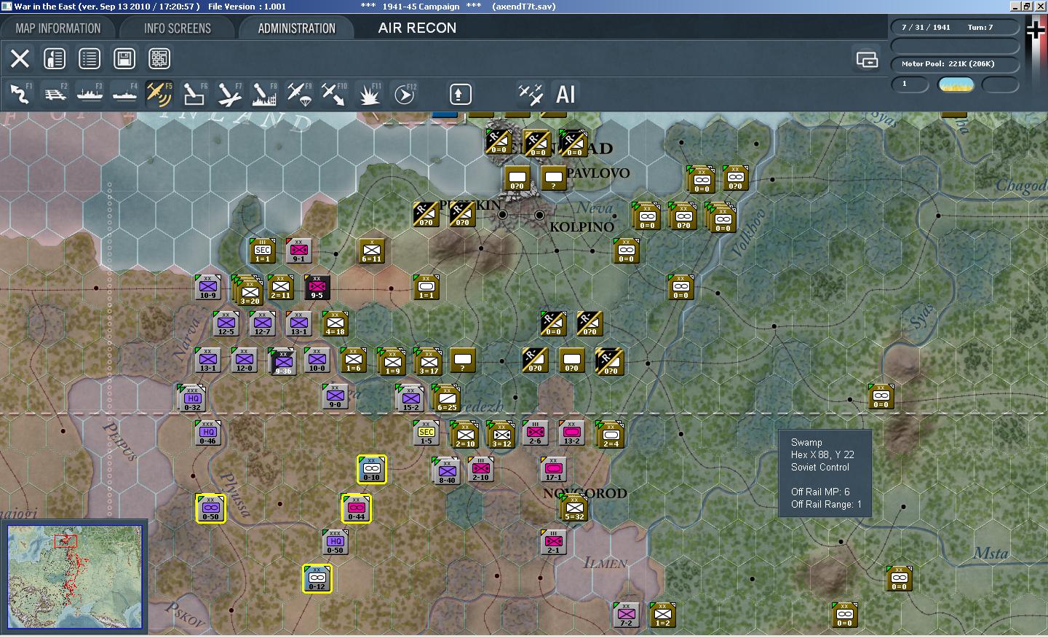Image resolution: width=1048 pixels, height=638 pixels.
Task: Select the Soviet unit labeled 6=11
Action: [x=372, y=250]
